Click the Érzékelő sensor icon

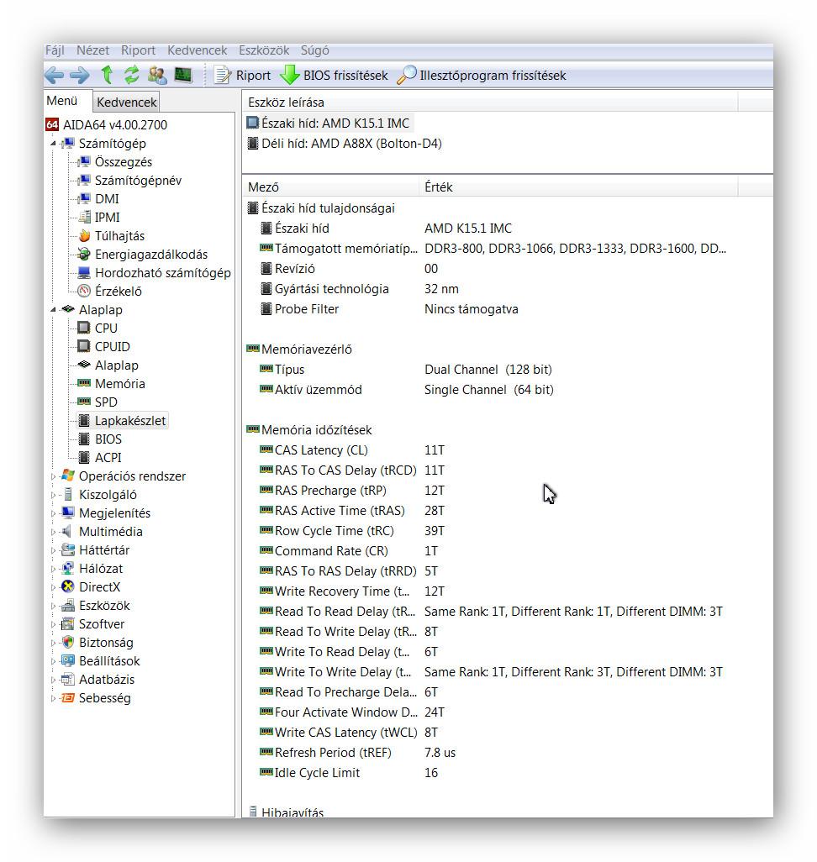click(84, 291)
